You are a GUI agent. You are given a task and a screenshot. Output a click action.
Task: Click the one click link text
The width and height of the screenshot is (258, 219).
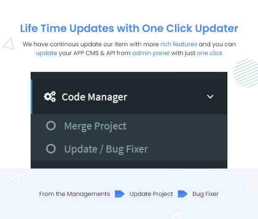click(x=210, y=53)
